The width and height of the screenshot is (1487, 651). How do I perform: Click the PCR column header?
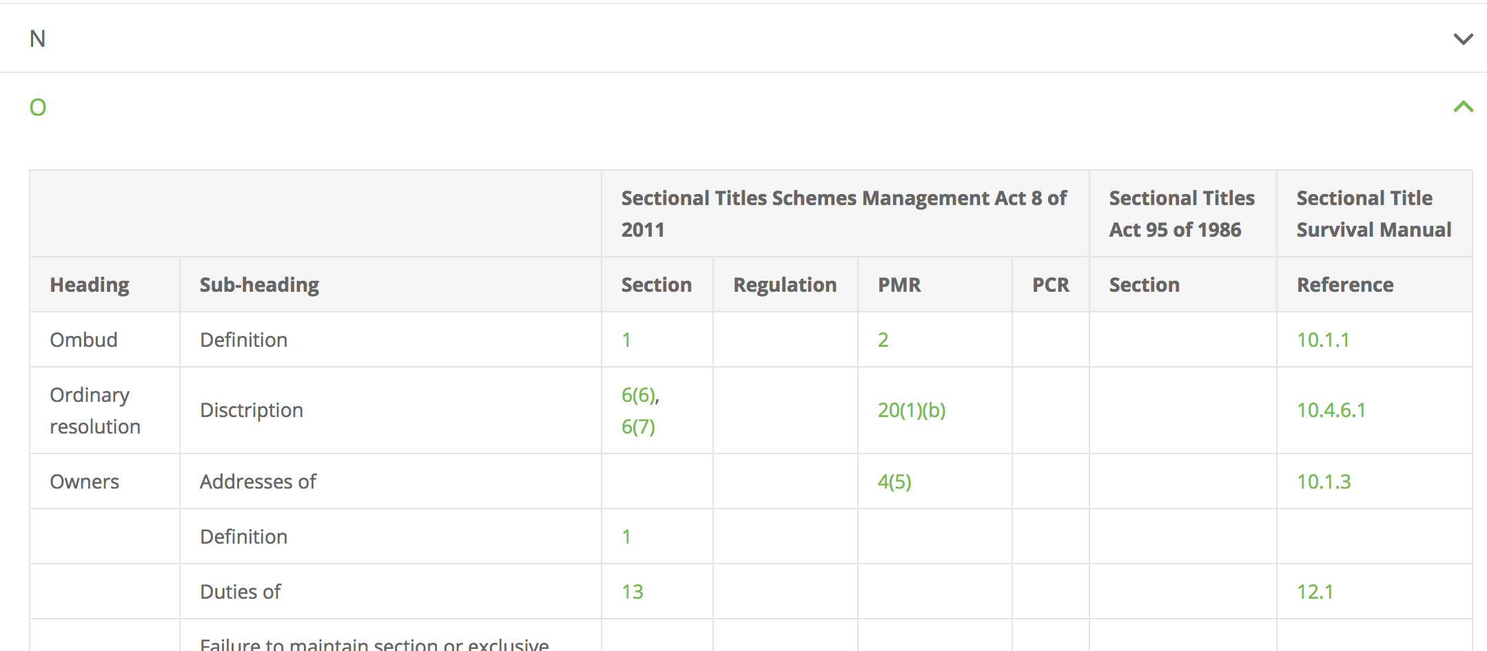coord(1050,285)
